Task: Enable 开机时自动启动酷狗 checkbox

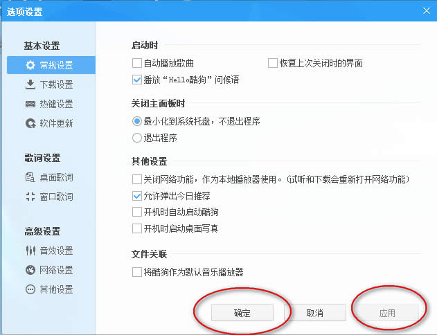Action: [x=137, y=212]
